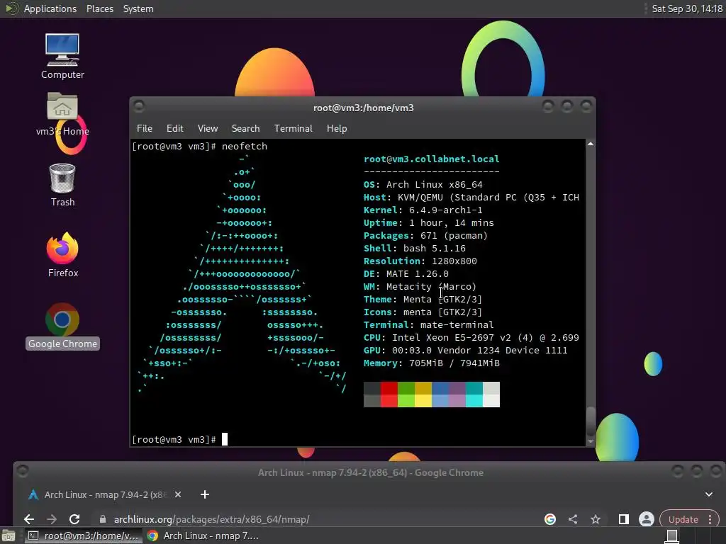Click the Memory: 705MiB / 7941MiB line
This screenshot has width=726, height=544.
[432, 363]
